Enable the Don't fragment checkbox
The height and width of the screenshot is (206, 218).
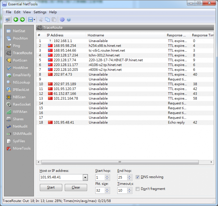tap(137, 189)
